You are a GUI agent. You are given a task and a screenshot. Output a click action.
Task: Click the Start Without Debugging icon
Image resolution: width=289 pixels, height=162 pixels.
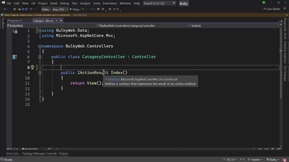click(x=83, y=9)
